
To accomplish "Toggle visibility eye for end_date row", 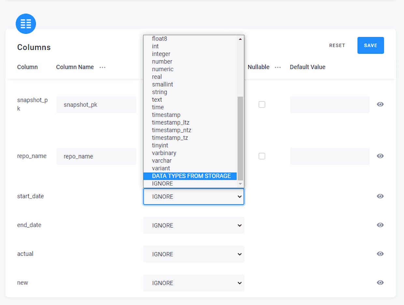I will (x=380, y=225).
